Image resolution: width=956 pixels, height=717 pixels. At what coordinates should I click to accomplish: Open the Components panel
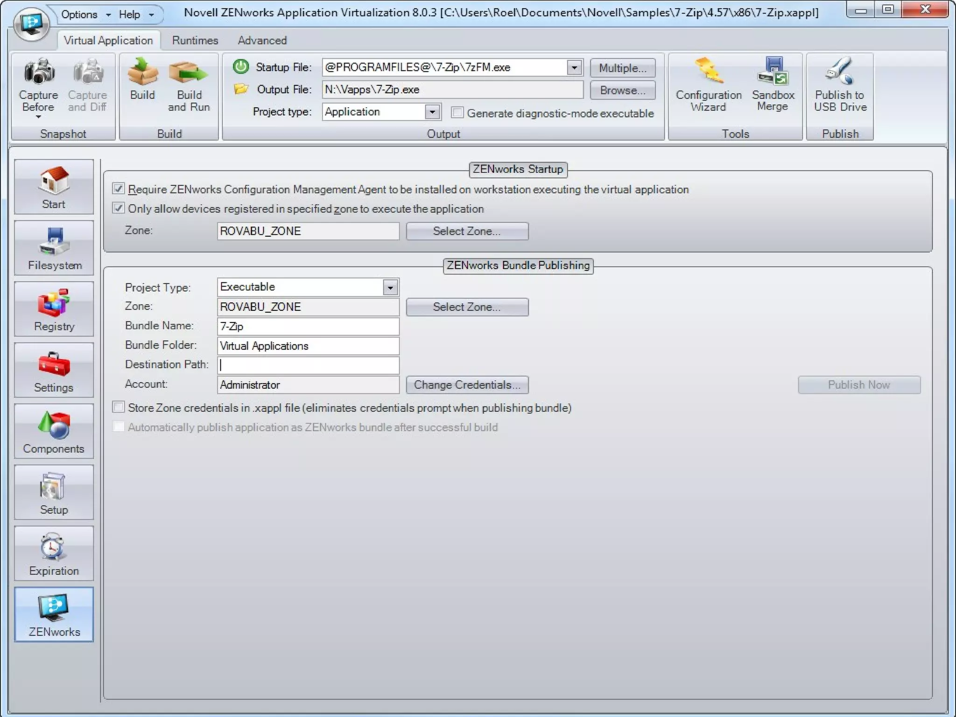tap(54, 432)
